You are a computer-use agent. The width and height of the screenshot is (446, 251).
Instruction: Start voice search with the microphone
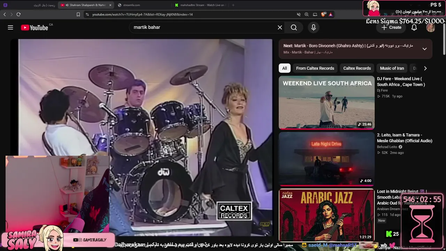314,28
